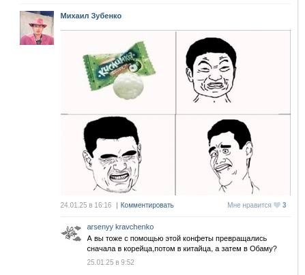Click the pink hat in the author photo

[38, 23]
